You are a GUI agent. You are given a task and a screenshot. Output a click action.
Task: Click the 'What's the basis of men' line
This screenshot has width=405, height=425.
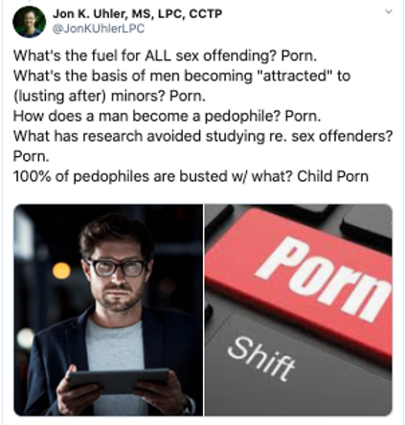[182, 76]
